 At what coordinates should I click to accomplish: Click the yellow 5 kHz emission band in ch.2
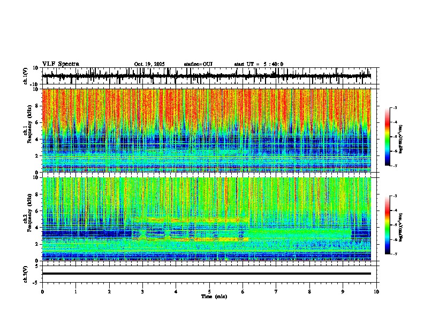191,220
